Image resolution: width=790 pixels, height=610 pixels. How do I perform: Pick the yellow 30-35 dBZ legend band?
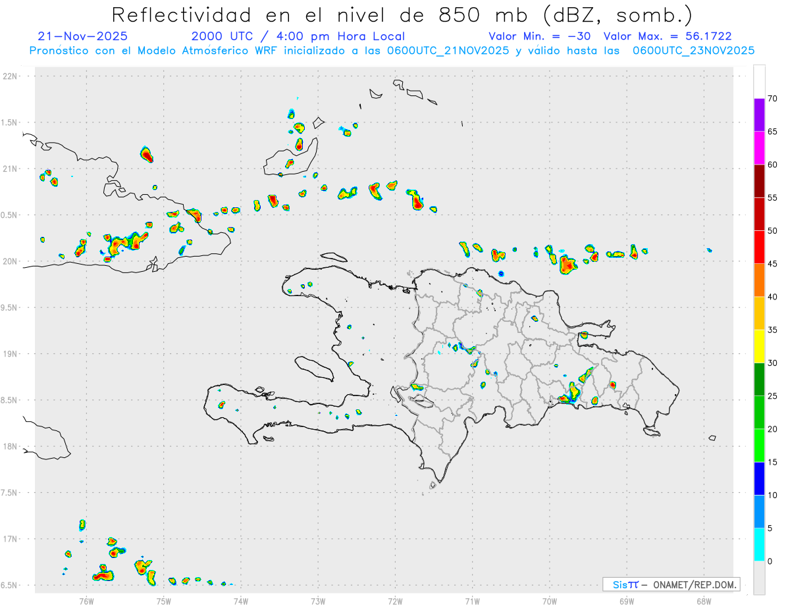click(759, 346)
